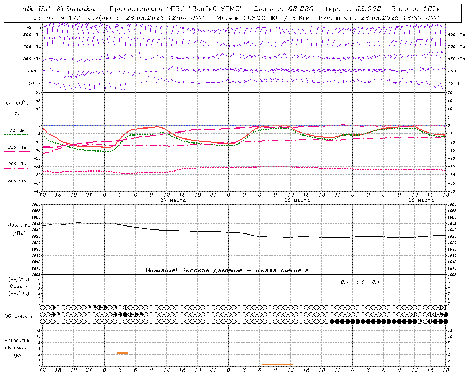Click the right-side 500 гПа wind level label

(456, 35)
